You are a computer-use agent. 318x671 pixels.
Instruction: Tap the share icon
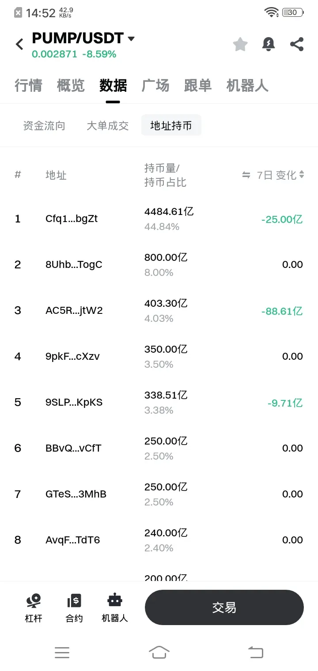[x=297, y=44]
